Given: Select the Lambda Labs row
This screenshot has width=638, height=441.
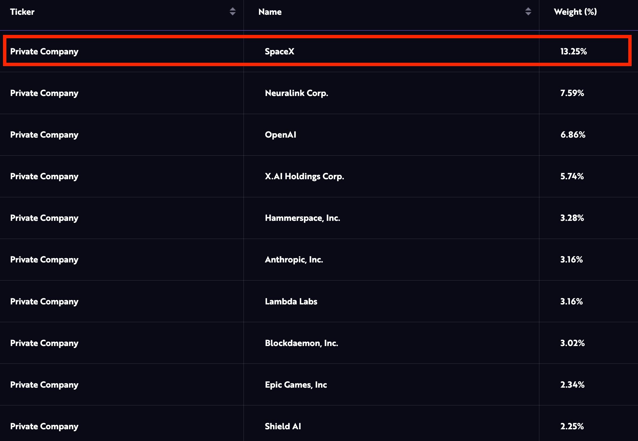Looking at the screenshot, I should (x=291, y=302).
